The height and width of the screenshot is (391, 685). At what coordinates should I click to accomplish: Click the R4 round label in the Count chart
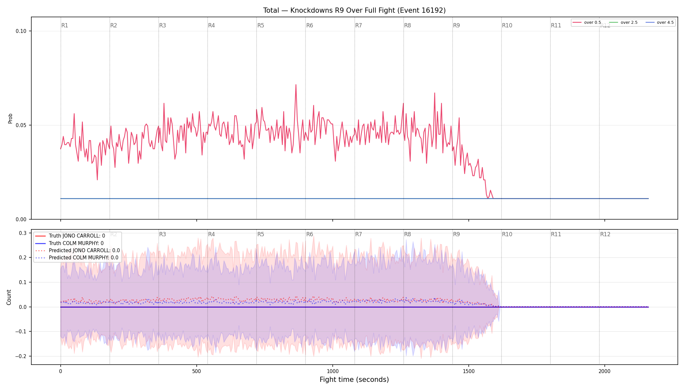211,234
